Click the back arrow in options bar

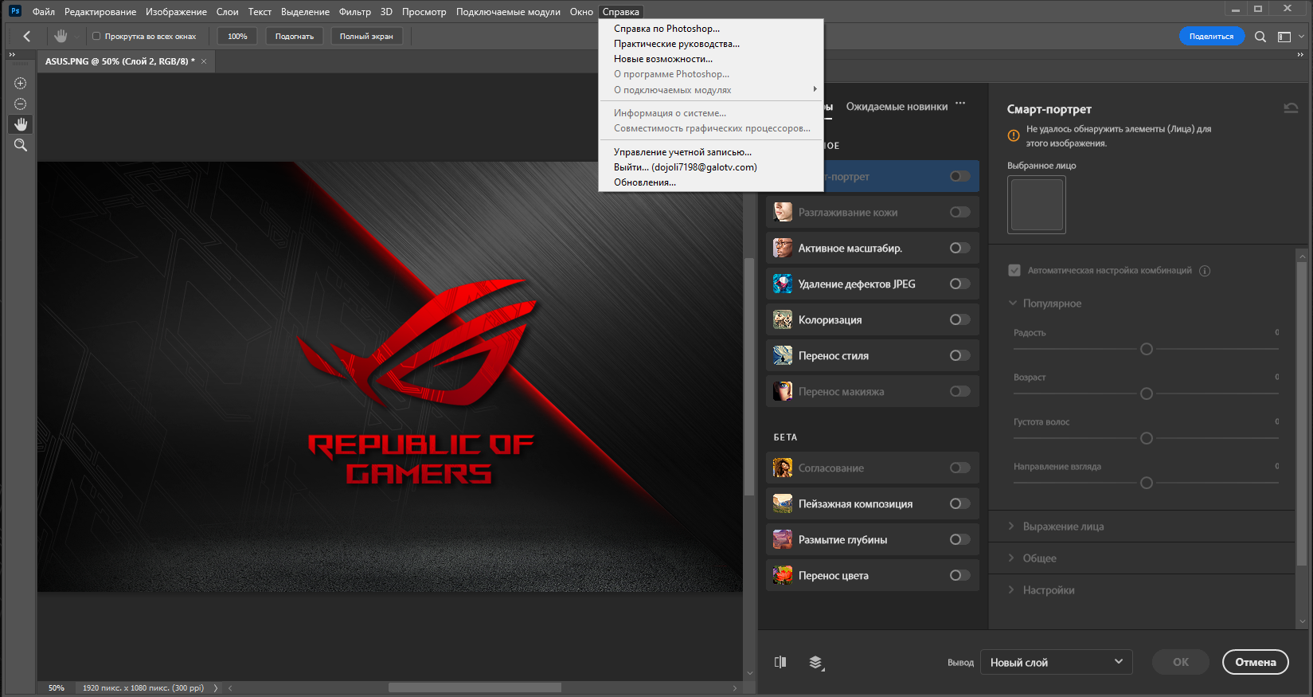[27, 36]
